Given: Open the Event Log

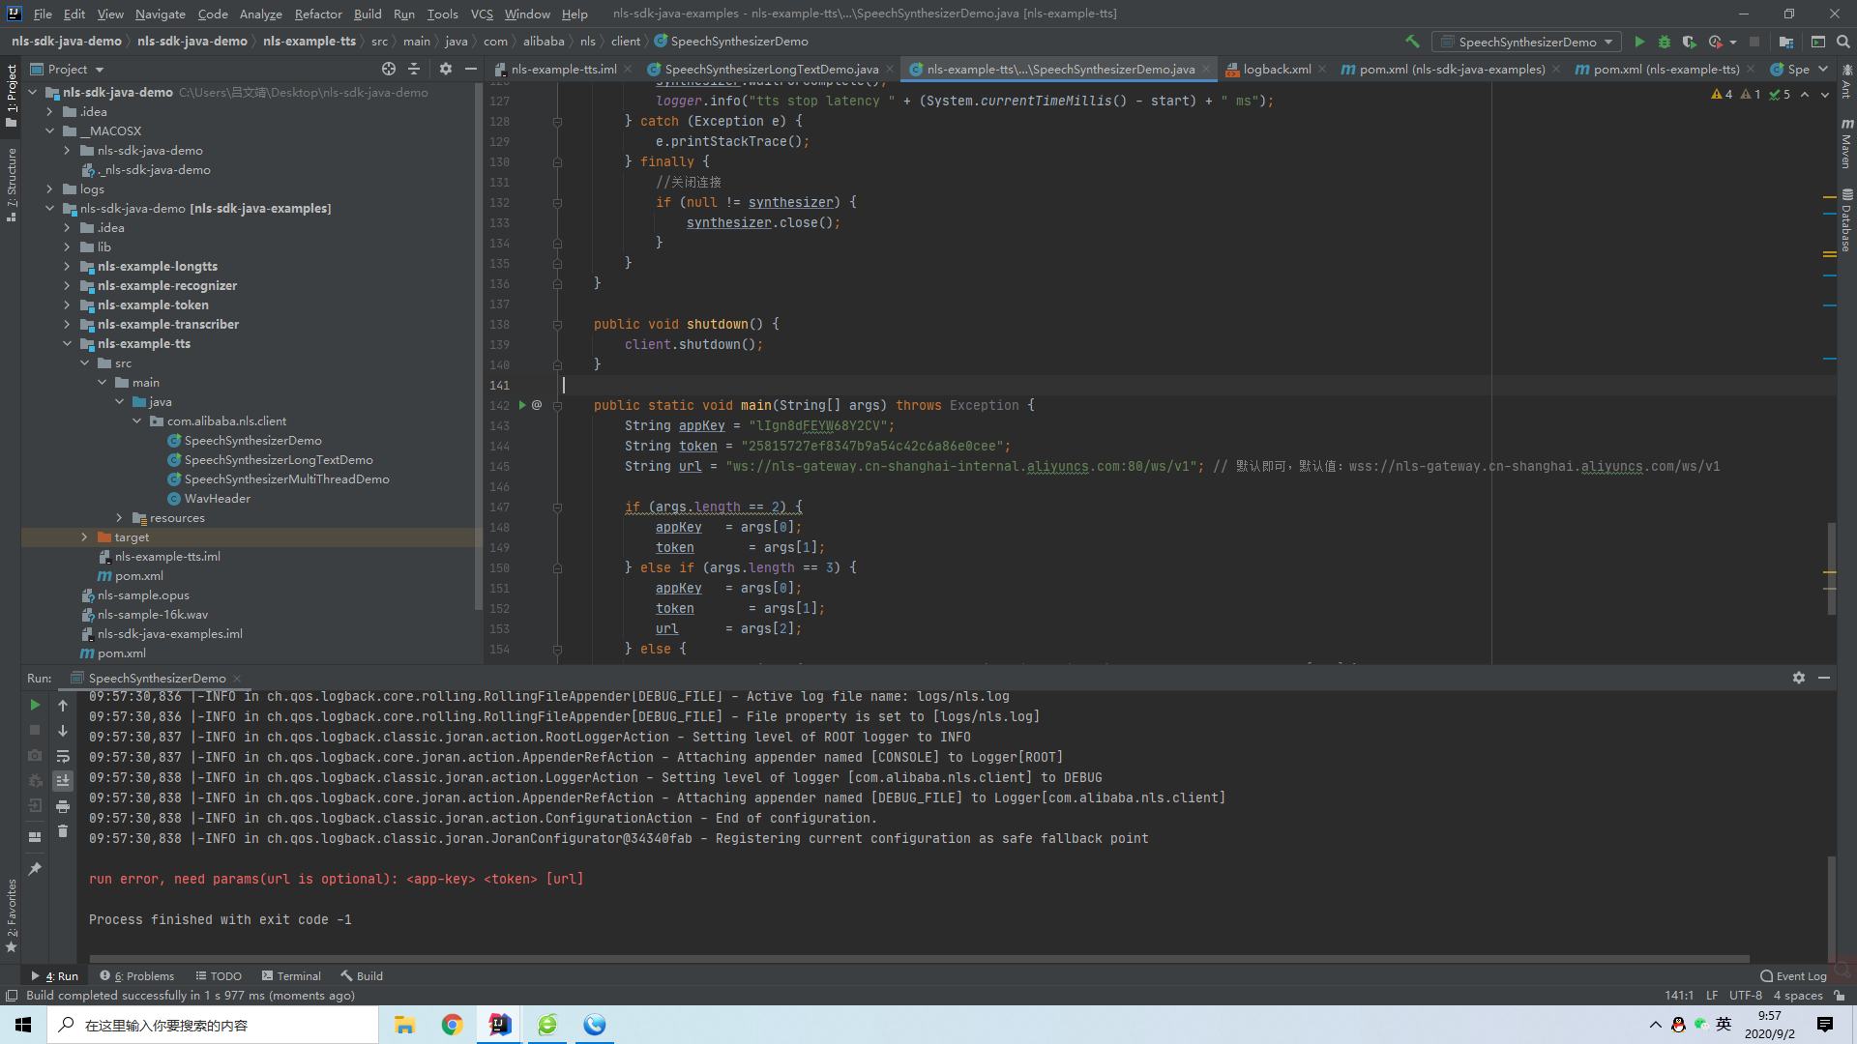Looking at the screenshot, I should [1793, 975].
